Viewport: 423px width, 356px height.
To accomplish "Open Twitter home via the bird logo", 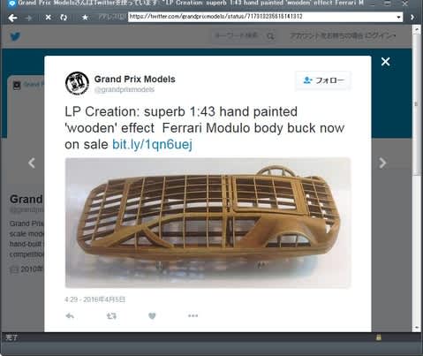I will (15, 37).
